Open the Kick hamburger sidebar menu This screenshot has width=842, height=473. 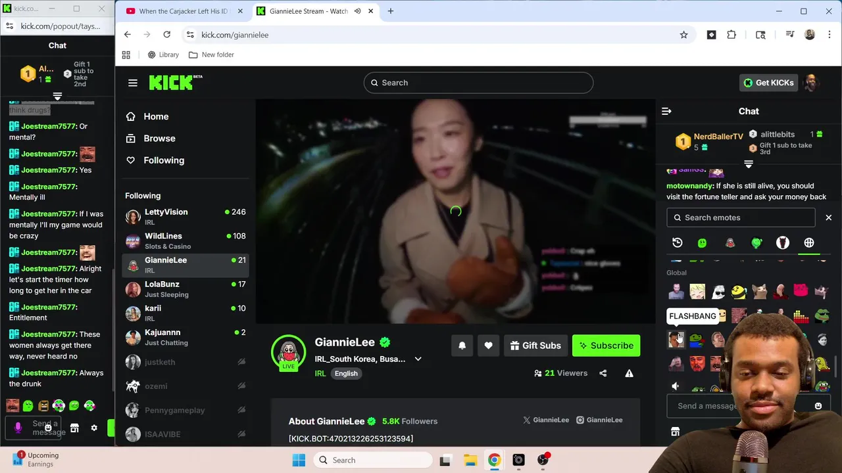tap(133, 83)
